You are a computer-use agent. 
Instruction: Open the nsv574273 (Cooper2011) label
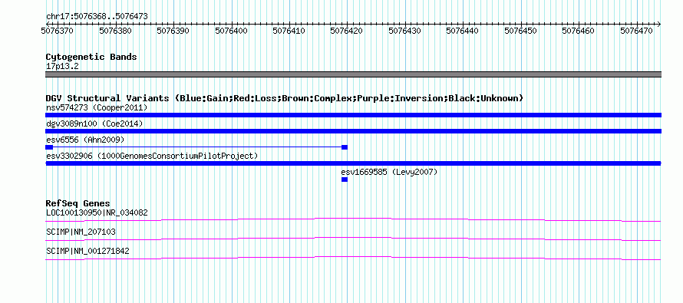pyautogui.click(x=97, y=107)
